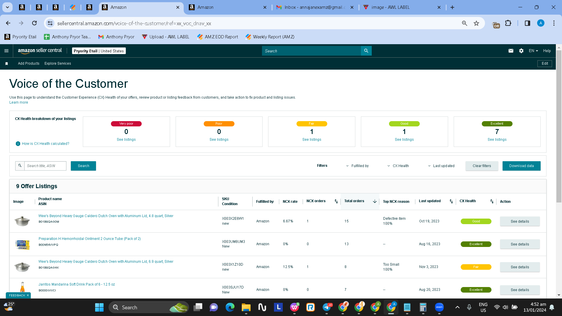
Task: Open the How is CX Health calculated link
Action: [x=46, y=144]
